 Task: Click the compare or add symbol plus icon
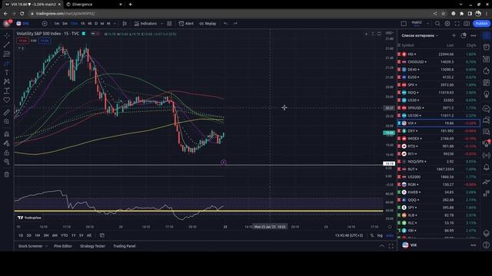click(x=45, y=24)
